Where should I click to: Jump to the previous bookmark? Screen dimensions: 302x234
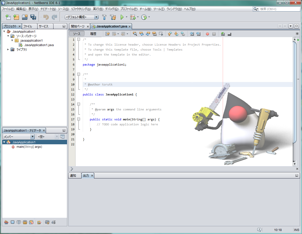pos(170,34)
